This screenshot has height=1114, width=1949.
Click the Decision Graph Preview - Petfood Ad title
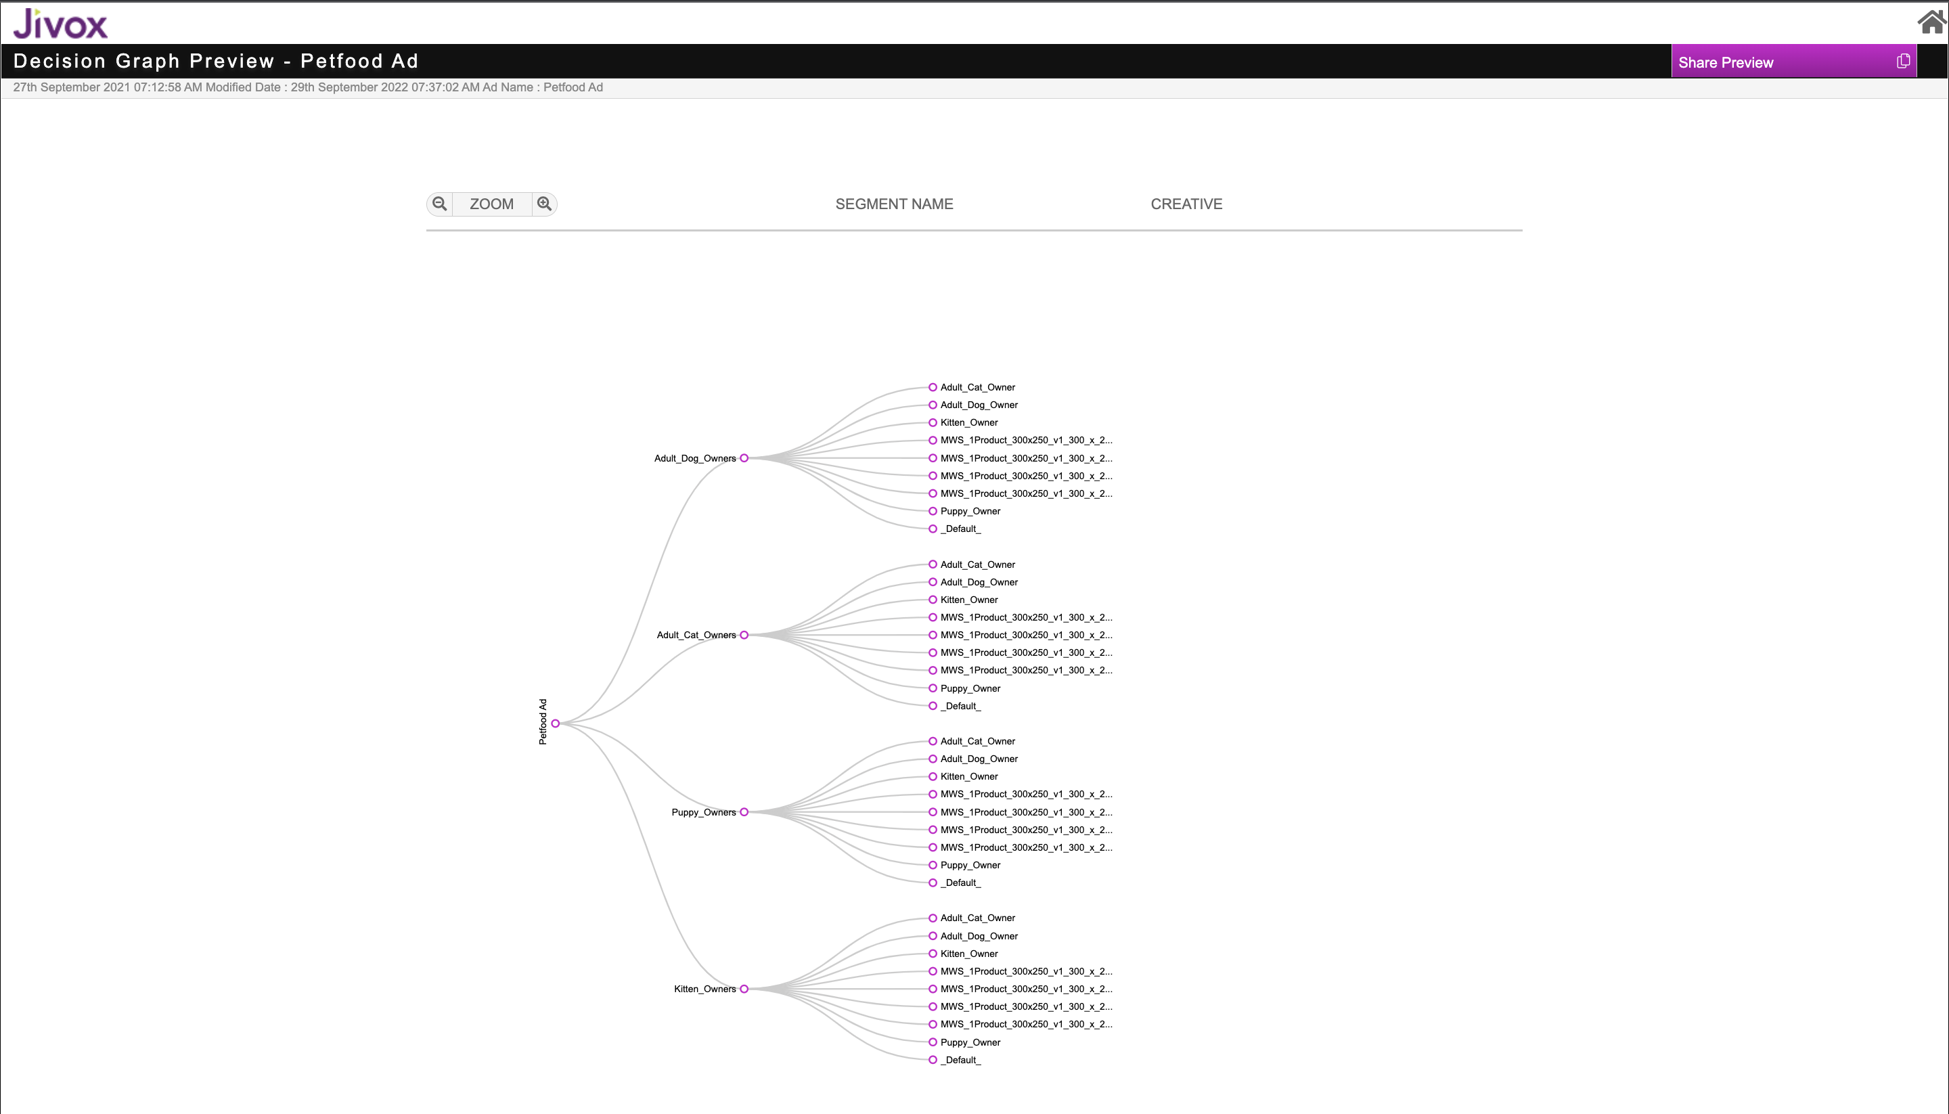[216, 61]
